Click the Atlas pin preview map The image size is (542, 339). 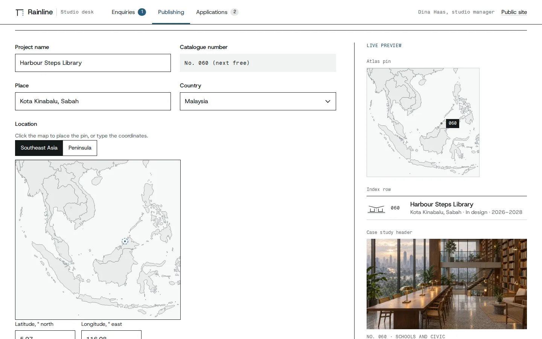(x=423, y=122)
